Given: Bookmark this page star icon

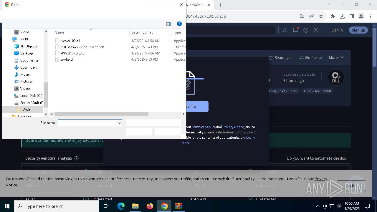Looking at the screenshot, I should pyautogui.click(x=321, y=16).
